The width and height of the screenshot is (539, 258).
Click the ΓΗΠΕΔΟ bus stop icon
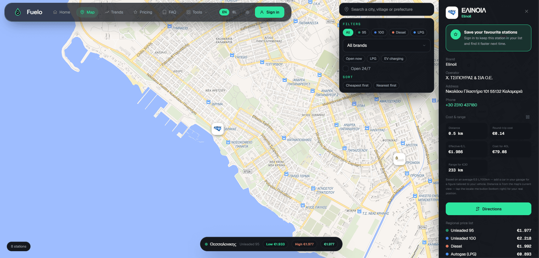tap(232, 55)
